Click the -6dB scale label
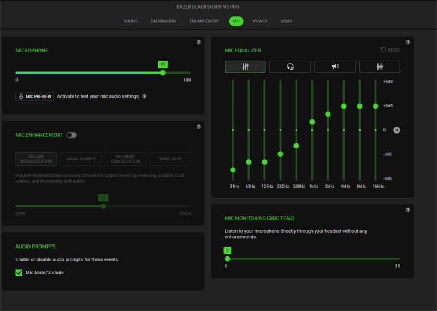This screenshot has width=437, height=311. click(387, 178)
